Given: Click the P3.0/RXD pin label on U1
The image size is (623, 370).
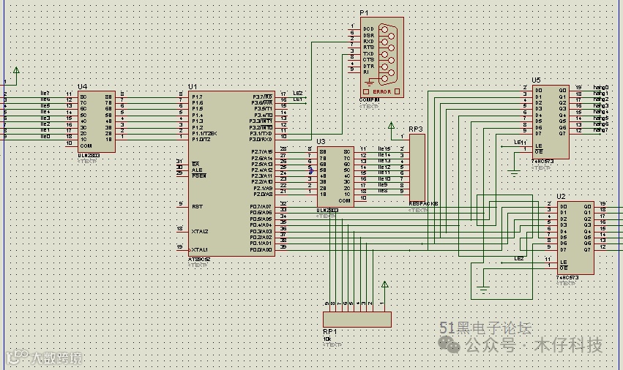Looking at the screenshot, I should pos(261,140).
